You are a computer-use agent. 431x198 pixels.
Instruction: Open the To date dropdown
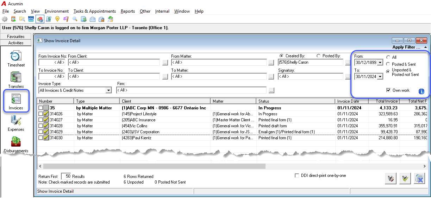pyautogui.click(x=380, y=76)
